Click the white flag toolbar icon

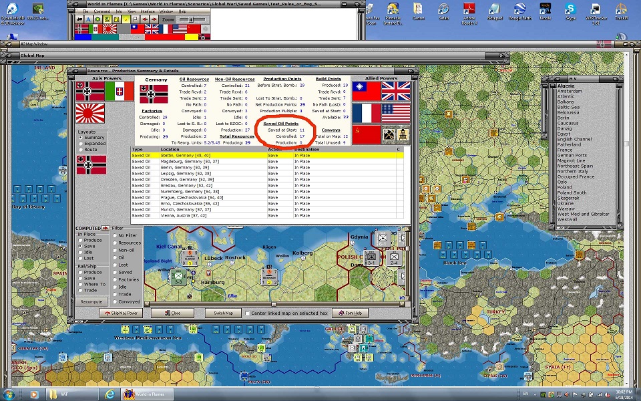point(136,19)
